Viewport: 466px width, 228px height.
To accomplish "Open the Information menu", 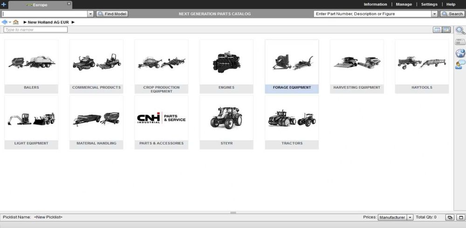I will tap(375, 5).
